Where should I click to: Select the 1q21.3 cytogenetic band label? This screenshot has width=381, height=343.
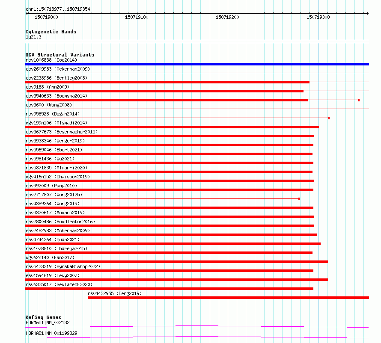pyautogui.click(x=33, y=37)
